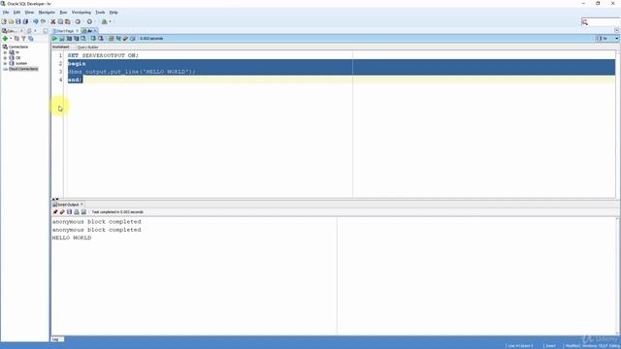Click the 'HELLO WORLD' output line
Screen dimensions: 621x349
(72, 238)
